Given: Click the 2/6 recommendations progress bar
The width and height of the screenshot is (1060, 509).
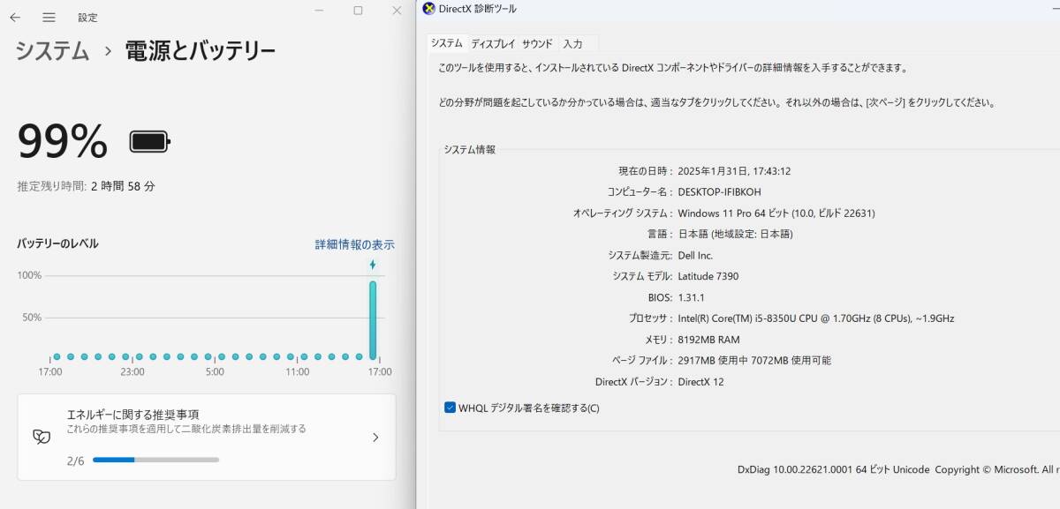Looking at the screenshot, I should [155, 460].
